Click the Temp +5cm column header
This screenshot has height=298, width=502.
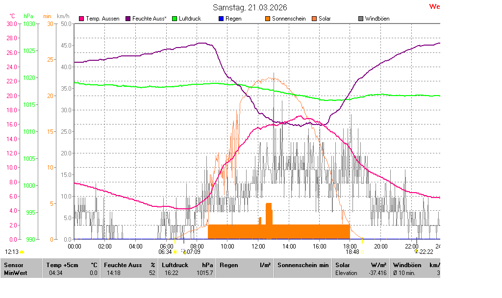71,265
